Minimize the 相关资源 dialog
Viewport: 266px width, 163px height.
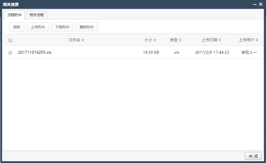254,4
